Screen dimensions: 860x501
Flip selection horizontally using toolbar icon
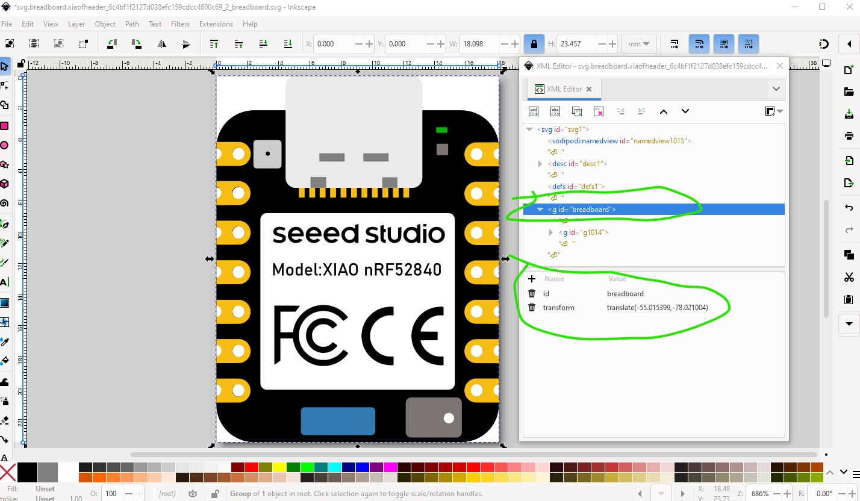point(161,44)
